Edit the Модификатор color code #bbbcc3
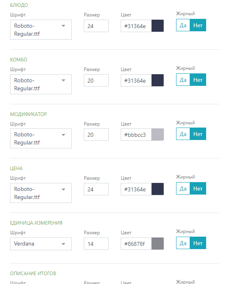The width and height of the screenshot is (229, 284). tap(136, 134)
